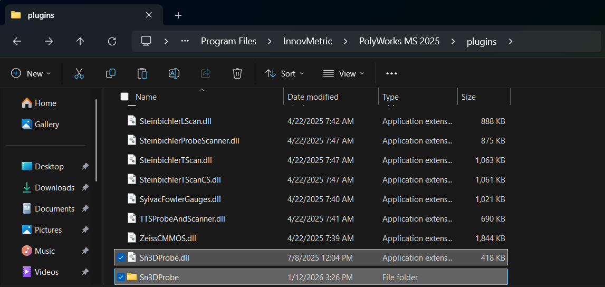
Task: Open Desktop in the navigation pane
Action: [x=43, y=167]
